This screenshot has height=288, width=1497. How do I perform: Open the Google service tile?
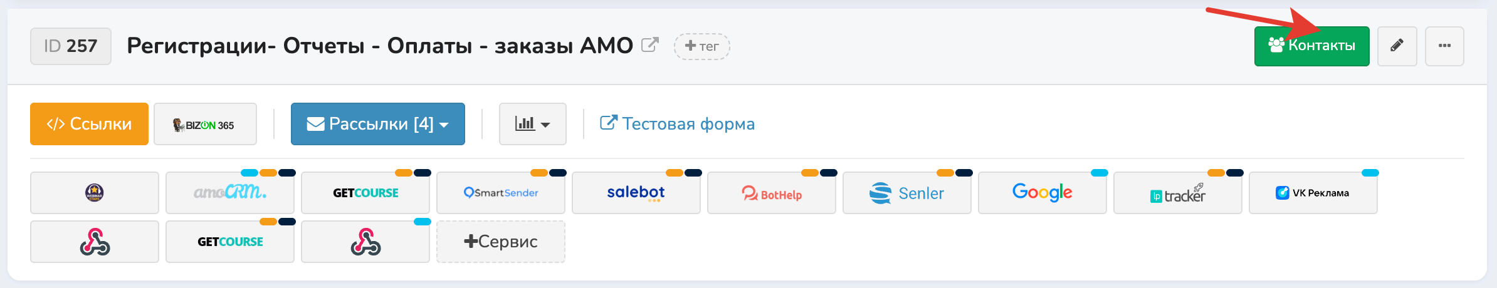coord(1043,193)
